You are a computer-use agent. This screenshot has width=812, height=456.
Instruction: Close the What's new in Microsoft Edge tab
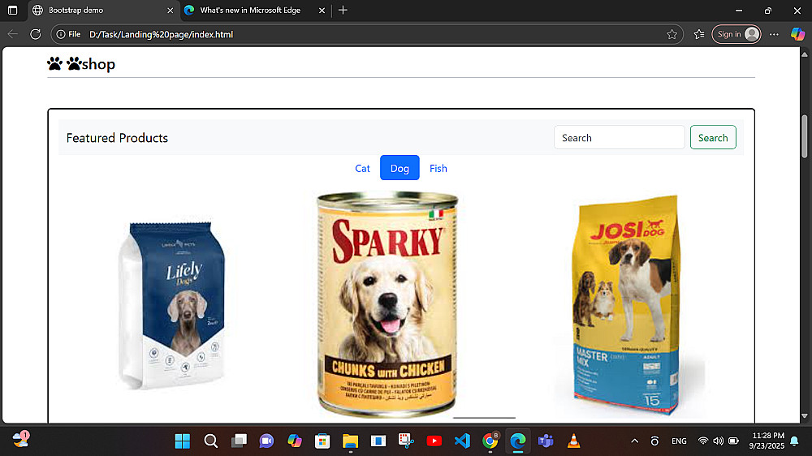[x=322, y=11]
